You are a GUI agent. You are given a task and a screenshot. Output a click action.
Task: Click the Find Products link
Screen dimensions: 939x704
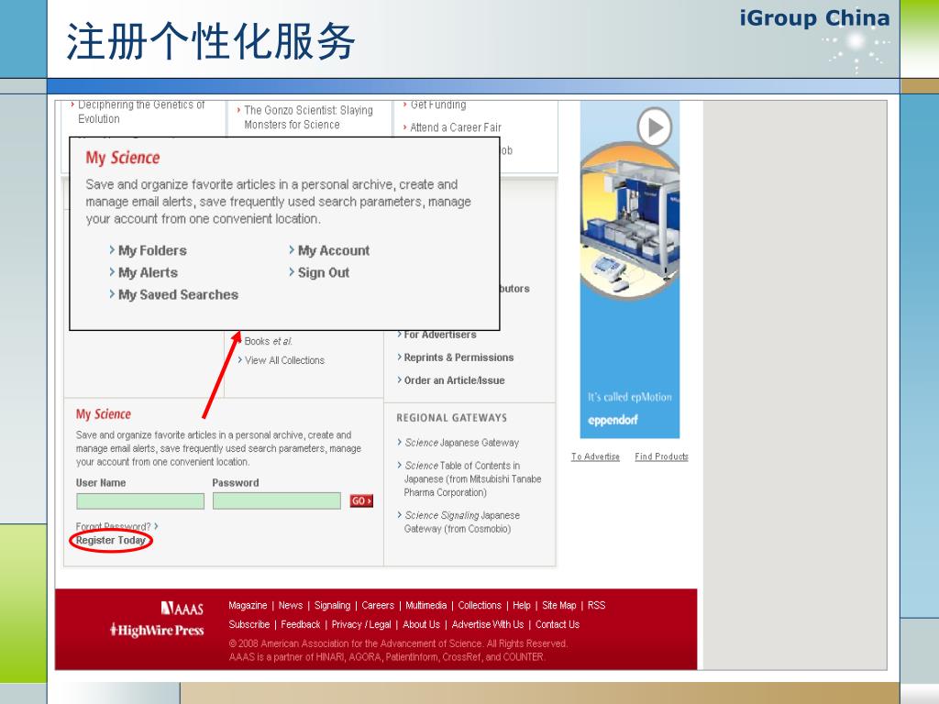coord(662,456)
